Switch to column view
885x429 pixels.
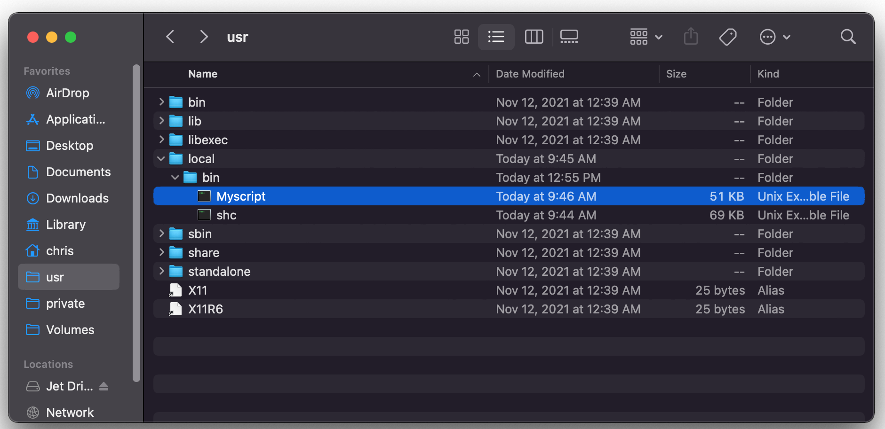pos(534,37)
